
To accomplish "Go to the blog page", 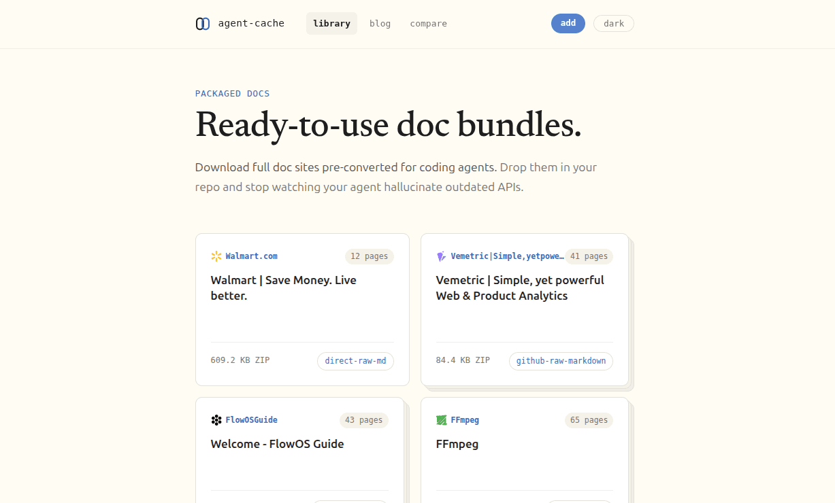I will point(380,24).
